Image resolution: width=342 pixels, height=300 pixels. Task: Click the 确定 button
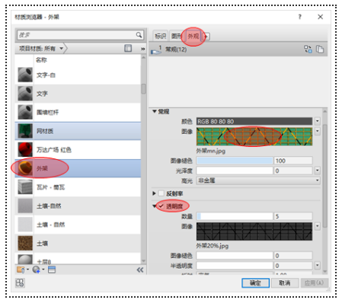255,282
